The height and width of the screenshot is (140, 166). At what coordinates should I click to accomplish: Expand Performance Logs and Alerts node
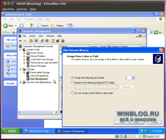point(24,63)
